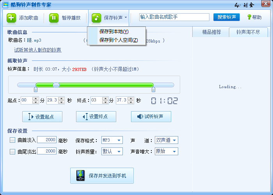Click the song name 晴.mp3
This screenshot has height=195, width=273.
[x=34, y=41]
